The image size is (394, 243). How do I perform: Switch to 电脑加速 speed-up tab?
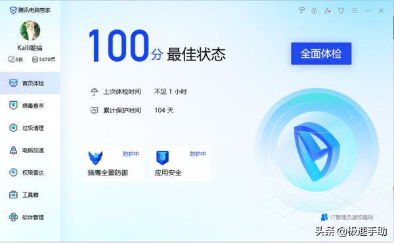click(30, 150)
